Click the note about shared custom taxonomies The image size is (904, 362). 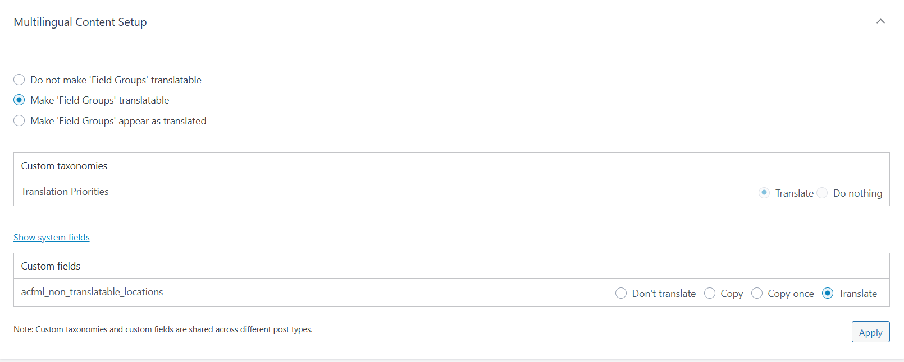[163, 329]
